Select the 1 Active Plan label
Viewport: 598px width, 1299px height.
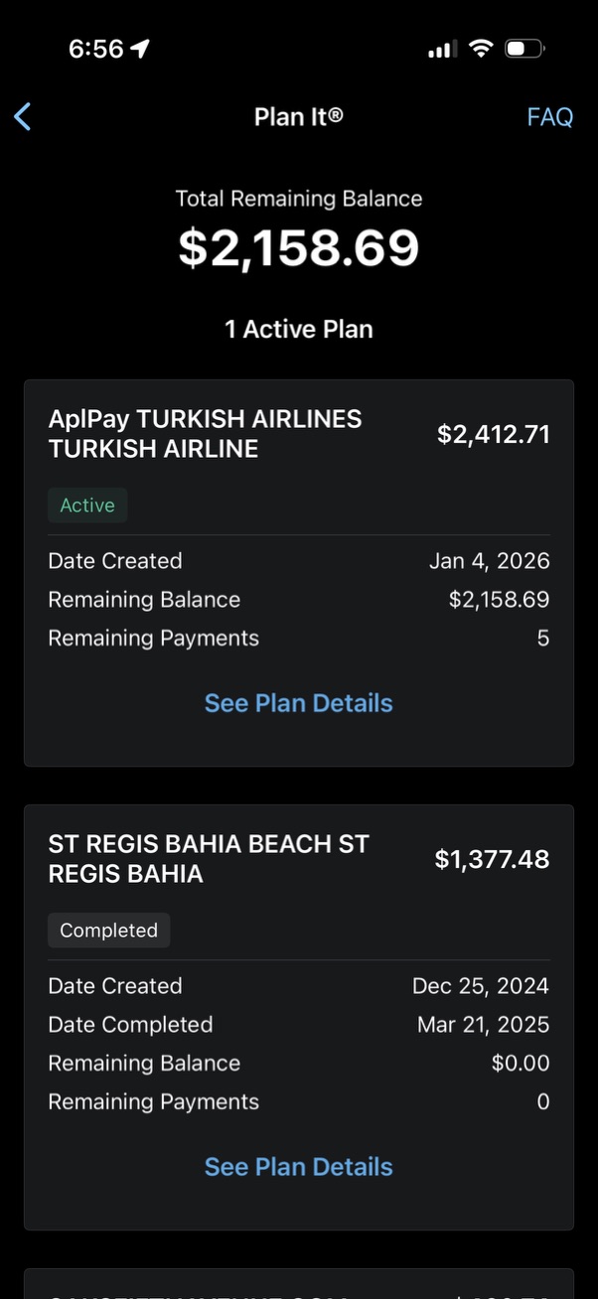(x=298, y=329)
